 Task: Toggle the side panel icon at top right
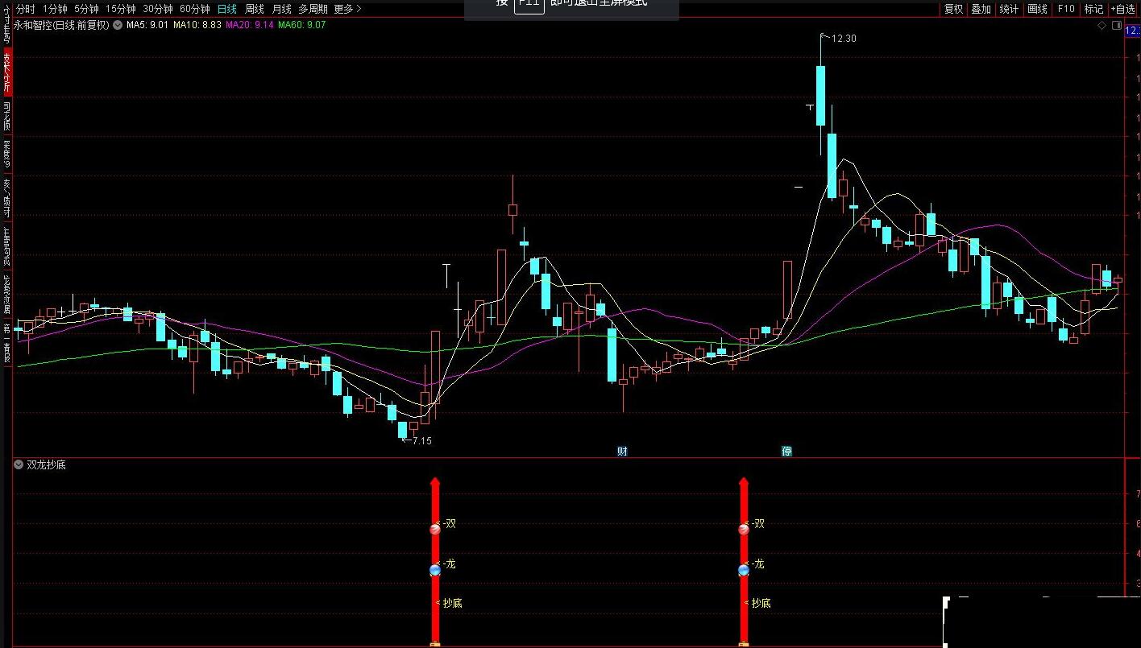(1117, 26)
